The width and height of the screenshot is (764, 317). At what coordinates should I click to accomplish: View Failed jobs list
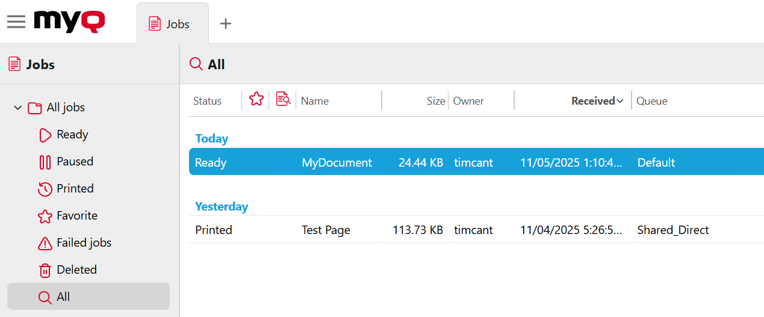(x=84, y=243)
